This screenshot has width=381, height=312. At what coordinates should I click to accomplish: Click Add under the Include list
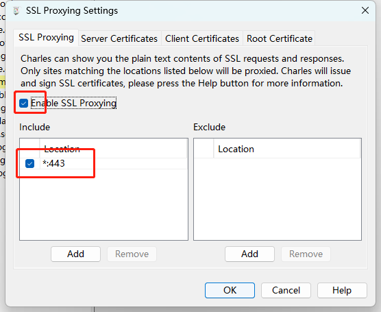[75, 254]
